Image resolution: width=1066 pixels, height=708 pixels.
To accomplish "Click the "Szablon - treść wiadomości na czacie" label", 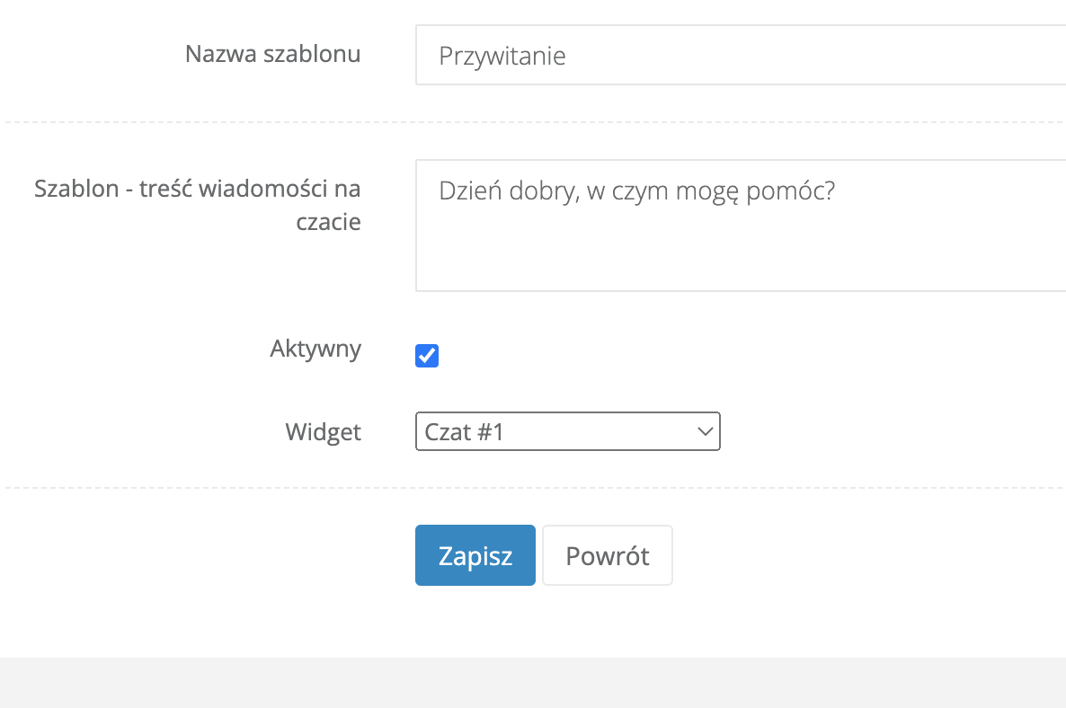I will (x=198, y=190).
